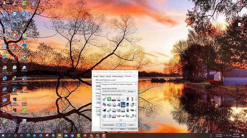The width and height of the screenshot is (247, 138).
Task: Switch to the General tab in Properties
Action: click(x=96, y=76)
